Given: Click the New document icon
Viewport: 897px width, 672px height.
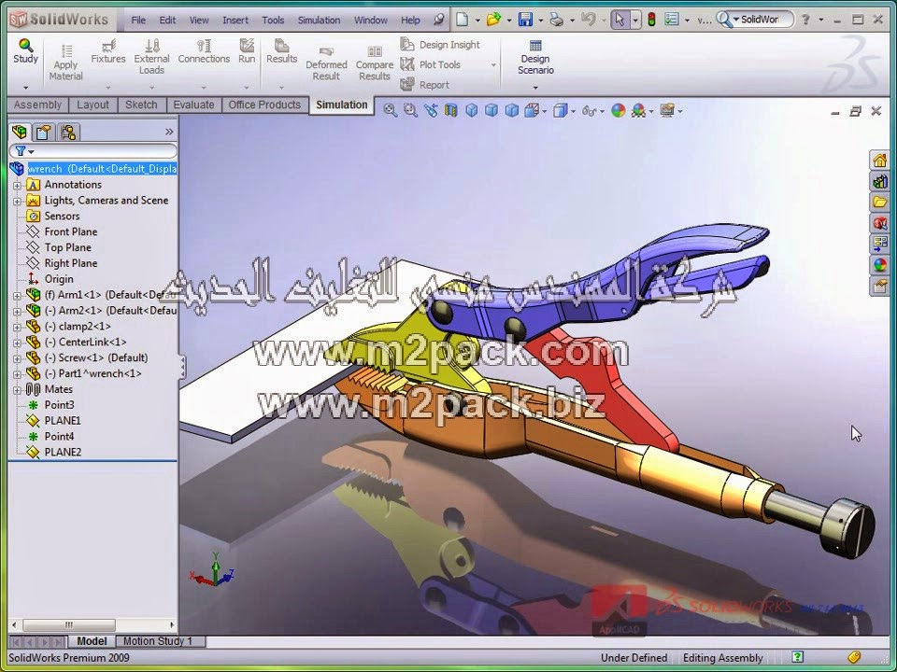Looking at the screenshot, I should [x=462, y=20].
